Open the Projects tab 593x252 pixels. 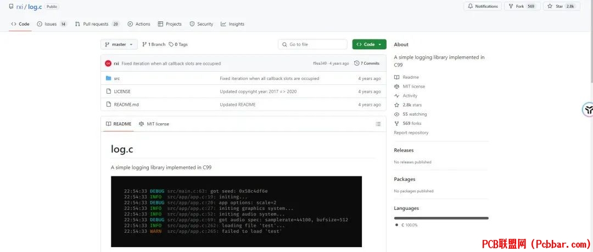click(x=170, y=24)
